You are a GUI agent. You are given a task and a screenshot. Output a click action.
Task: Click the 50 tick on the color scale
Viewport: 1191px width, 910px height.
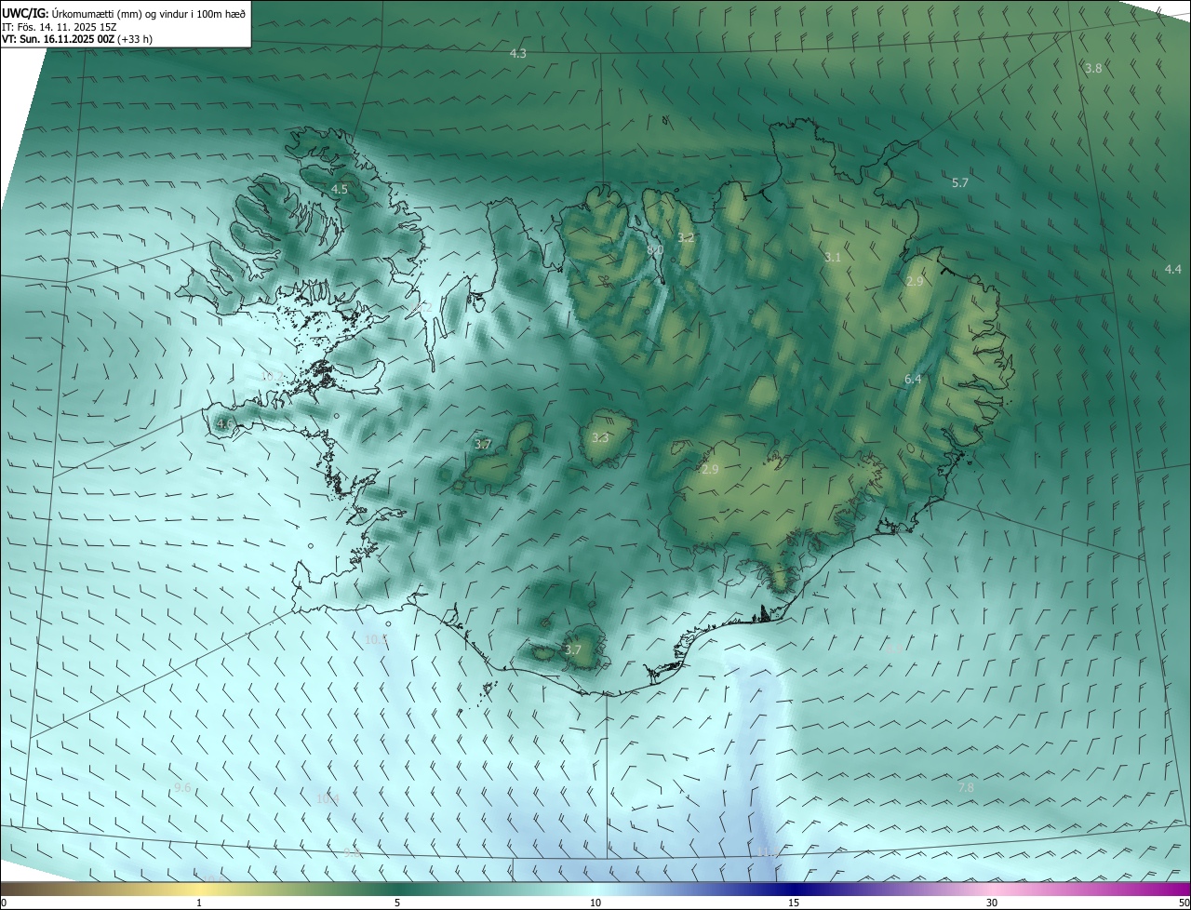pos(1184,903)
